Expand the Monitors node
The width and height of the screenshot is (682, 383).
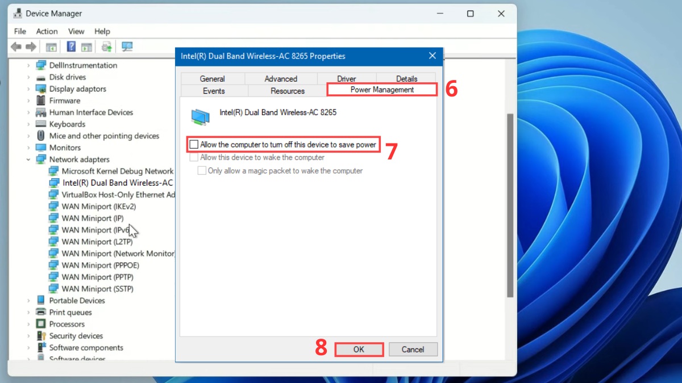(x=28, y=148)
